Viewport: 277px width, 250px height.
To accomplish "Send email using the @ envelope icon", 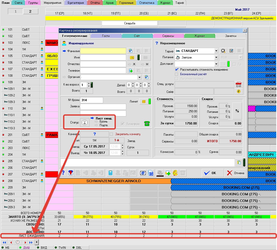I will tap(143, 173).
